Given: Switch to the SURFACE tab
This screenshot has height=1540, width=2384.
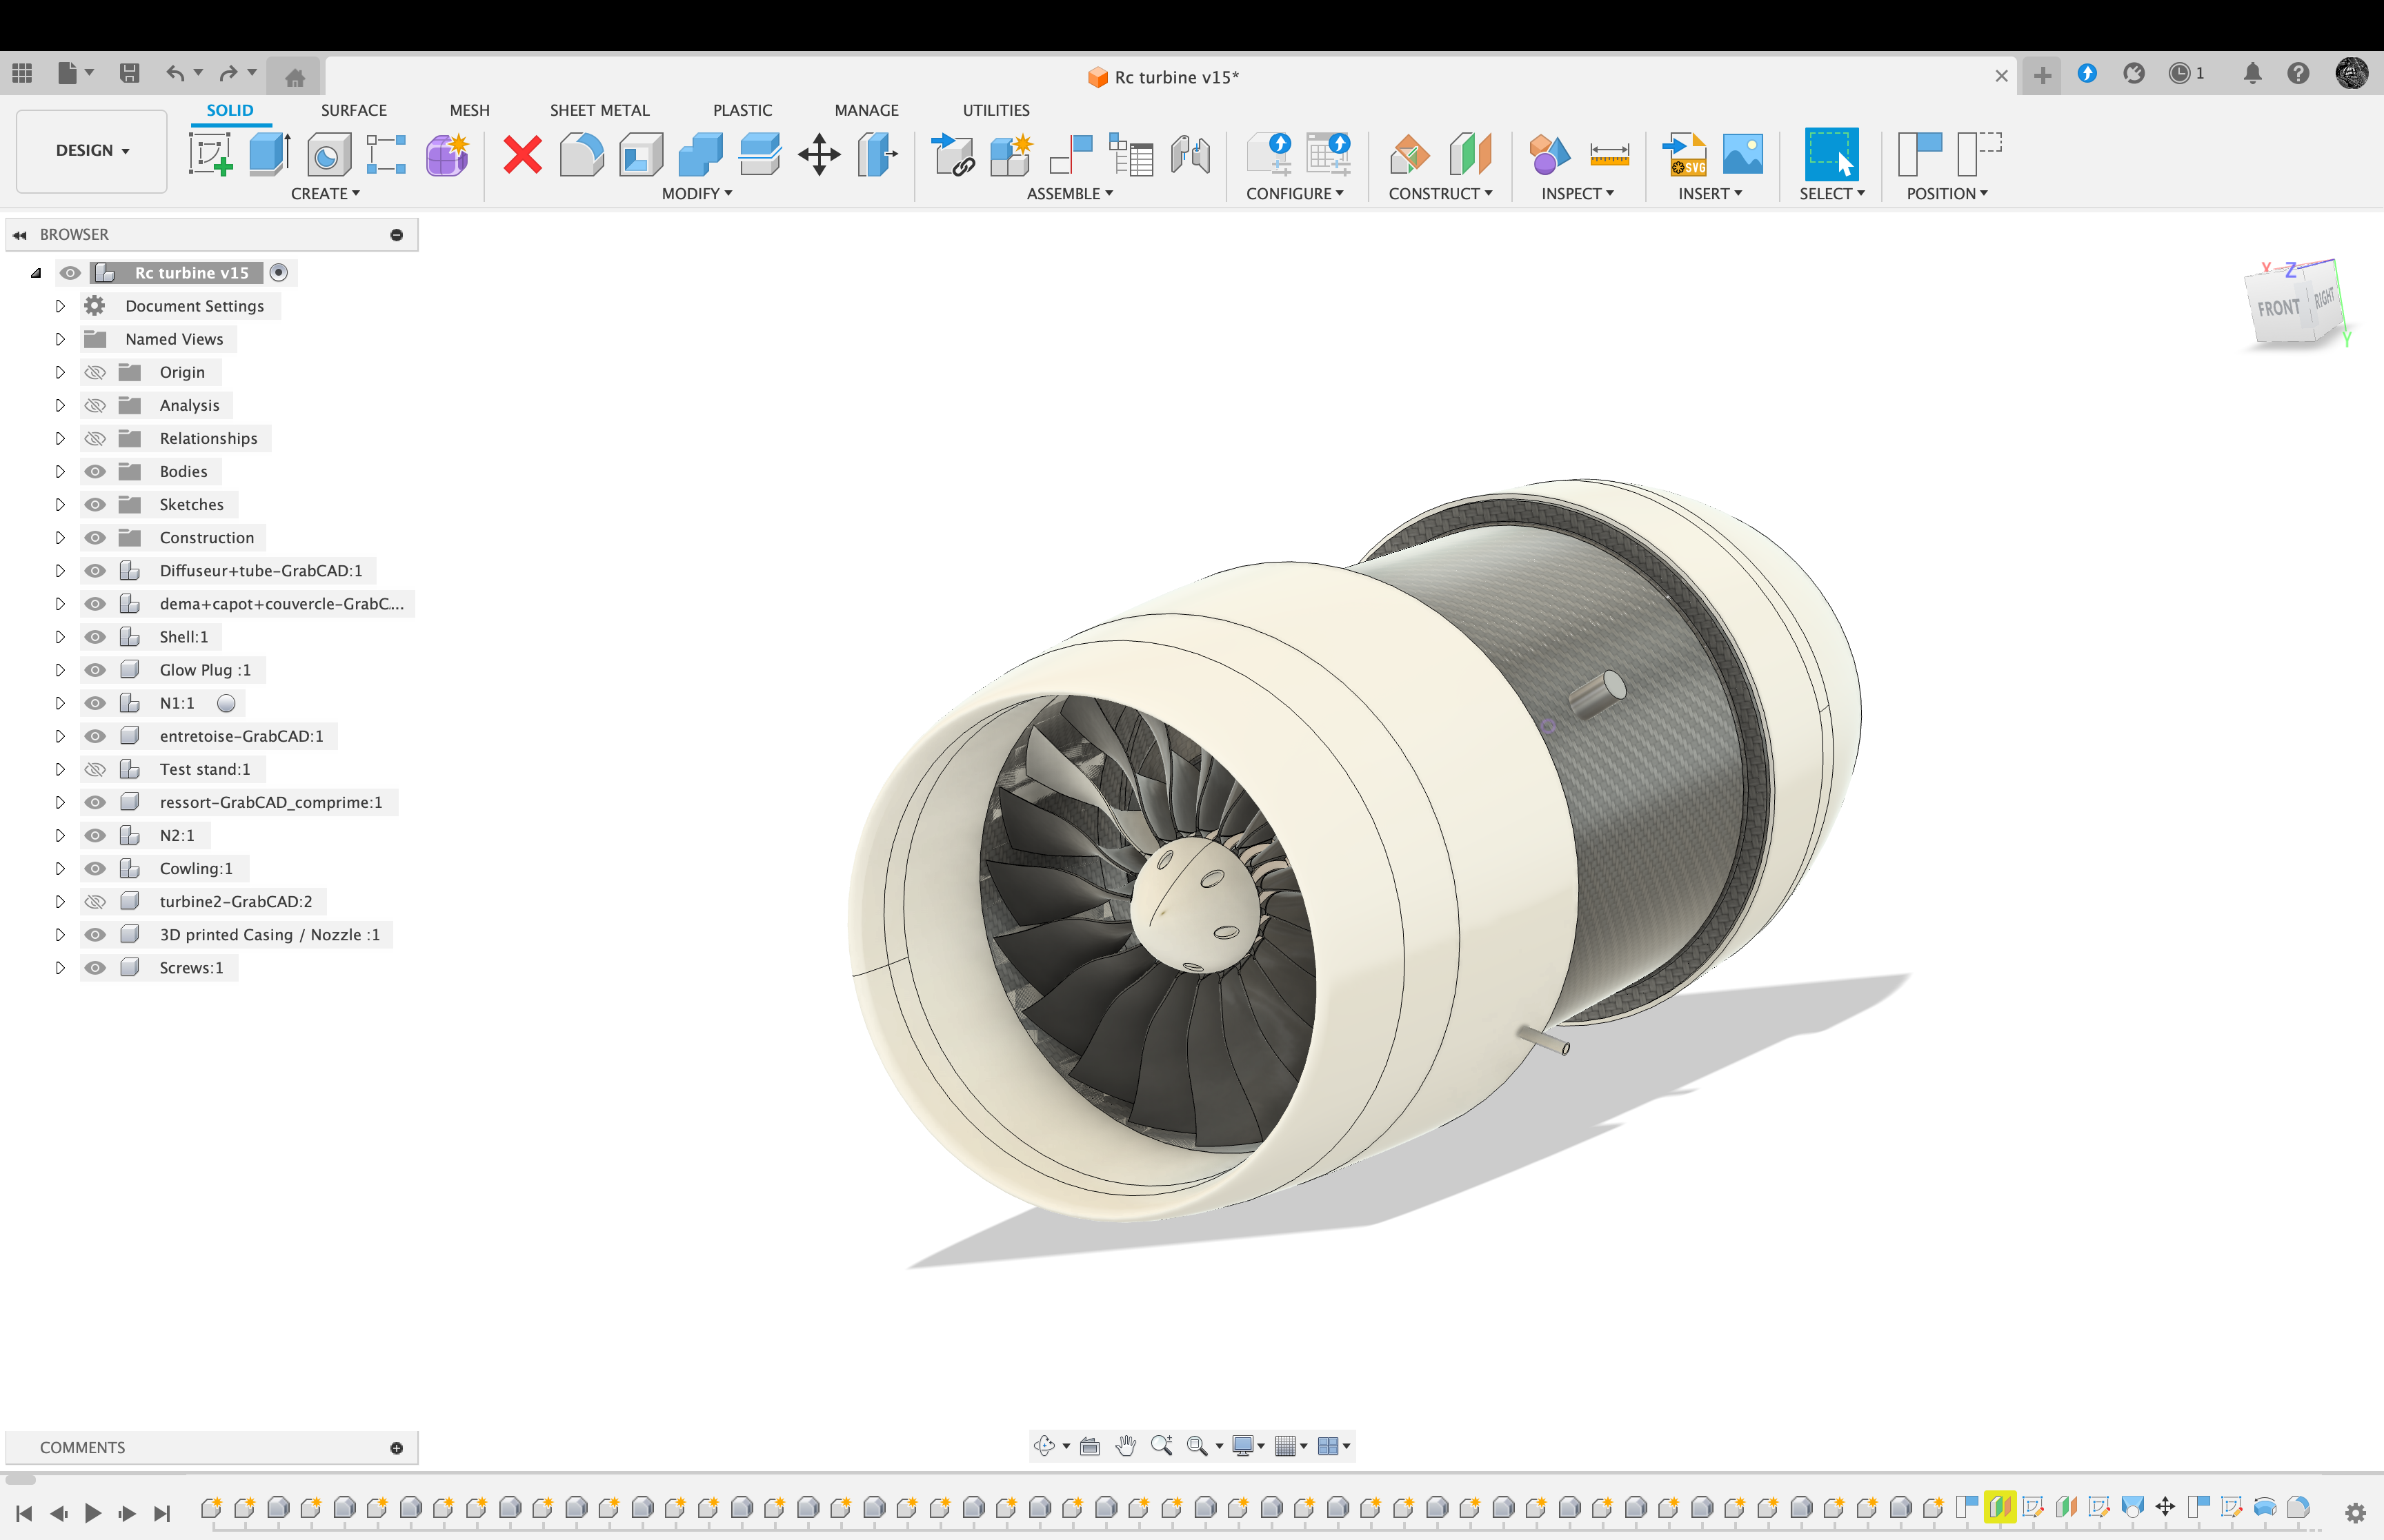Looking at the screenshot, I should click(x=353, y=110).
